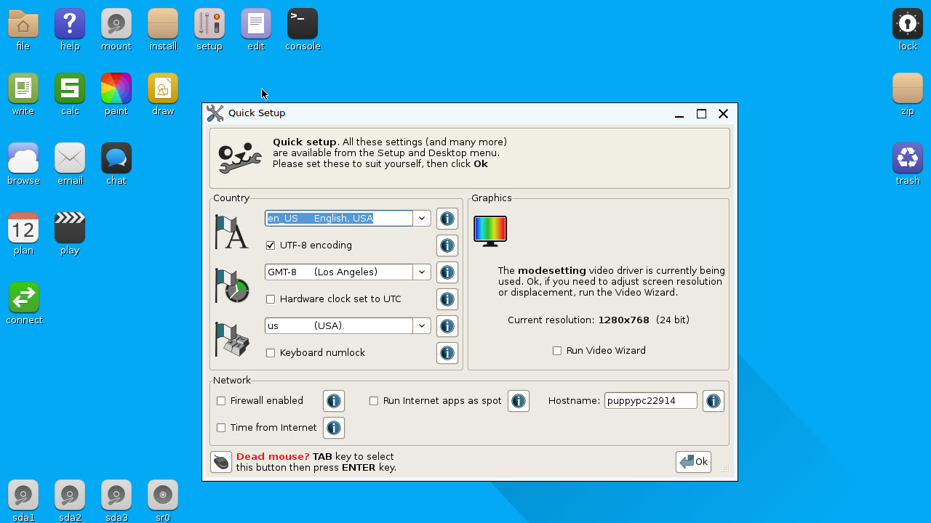The width and height of the screenshot is (931, 523).
Task: Open the plan calendar application
Action: (x=23, y=227)
